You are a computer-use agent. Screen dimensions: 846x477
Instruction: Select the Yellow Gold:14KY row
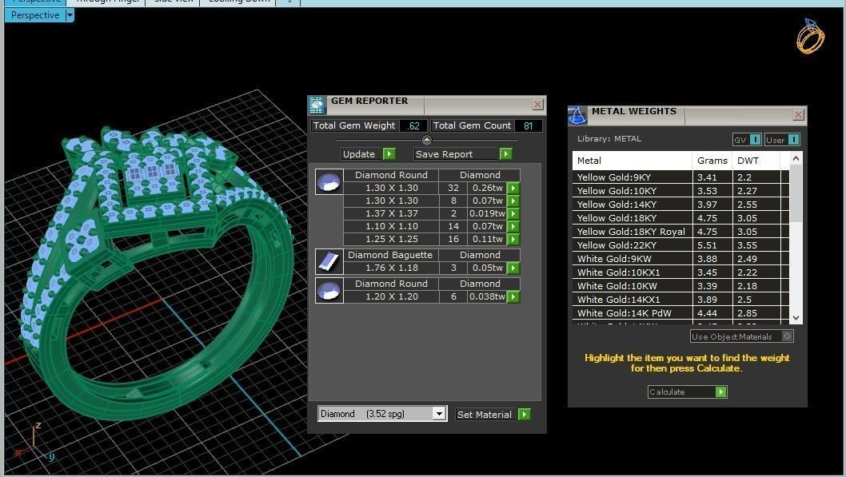pyautogui.click(x=681, y=205)
